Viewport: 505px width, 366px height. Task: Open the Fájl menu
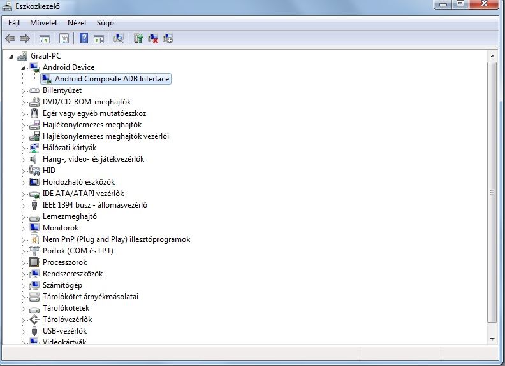click(x=14, y=23)
